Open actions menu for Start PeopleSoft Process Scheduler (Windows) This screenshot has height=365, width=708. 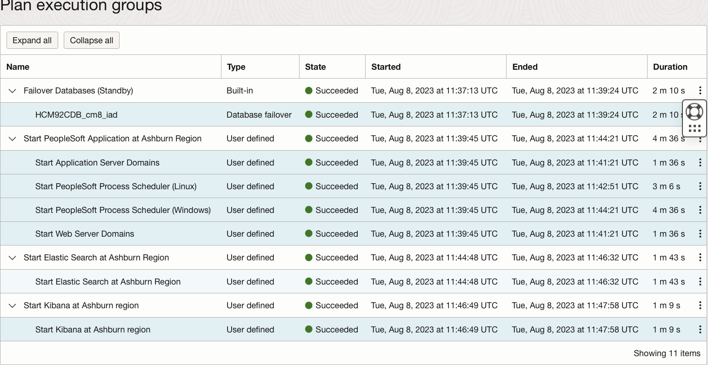[x=700, y=210]
